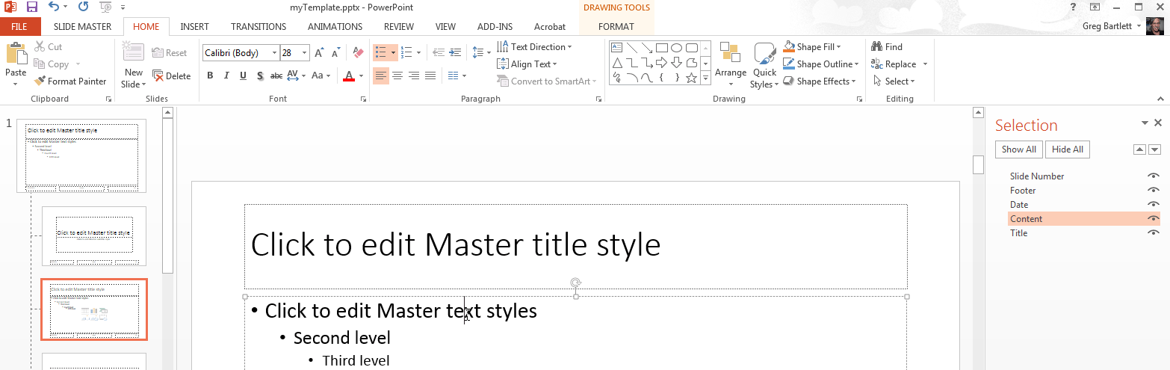Toggle Italic formatting
1170x370 pixels.
(226, 75)
